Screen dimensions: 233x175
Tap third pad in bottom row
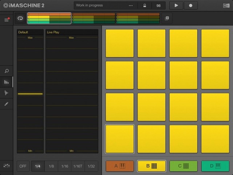183,139
